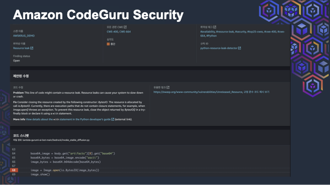Click the #resource-leak tag
330x185 pixels.
coord(225,32)
